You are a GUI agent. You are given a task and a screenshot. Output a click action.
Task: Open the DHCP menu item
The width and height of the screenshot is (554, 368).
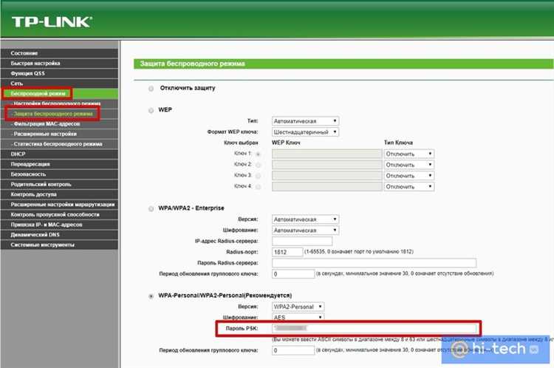pos(59,154)
